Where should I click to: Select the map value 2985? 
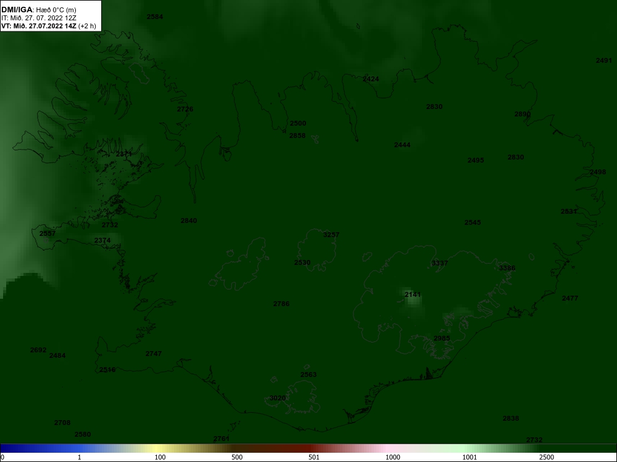pos(442,338)
